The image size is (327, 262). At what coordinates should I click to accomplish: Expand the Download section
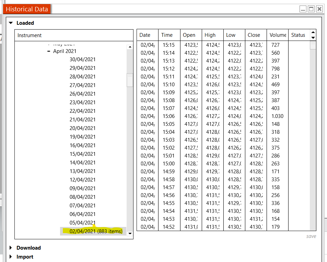pos(11,248)
